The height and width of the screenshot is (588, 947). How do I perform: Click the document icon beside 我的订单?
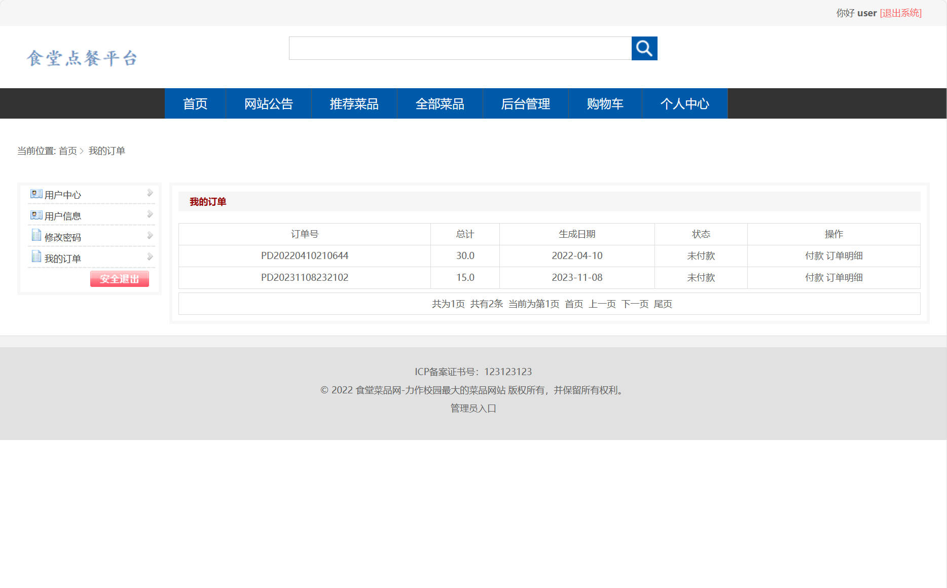[x=35, y=256]
